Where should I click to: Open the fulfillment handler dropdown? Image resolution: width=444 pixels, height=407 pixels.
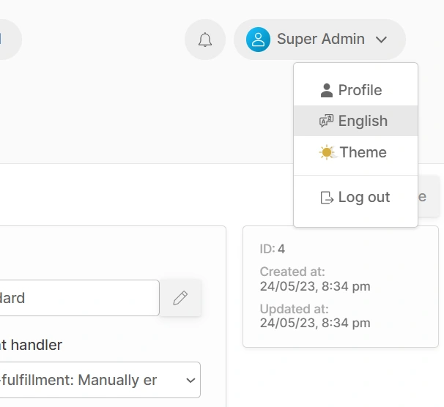pos(95,380)
